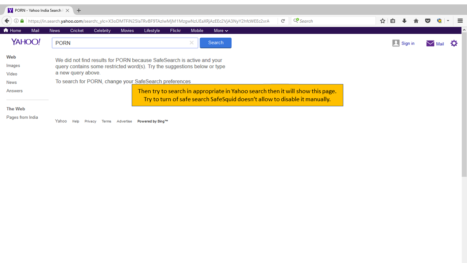This screenshot has width=467, height=263.
Task: Open the Help footer link
Action: click(x=76, y=121)
